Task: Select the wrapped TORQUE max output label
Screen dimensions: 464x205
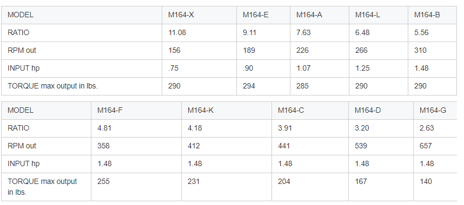Action: (x=42, y=187)
